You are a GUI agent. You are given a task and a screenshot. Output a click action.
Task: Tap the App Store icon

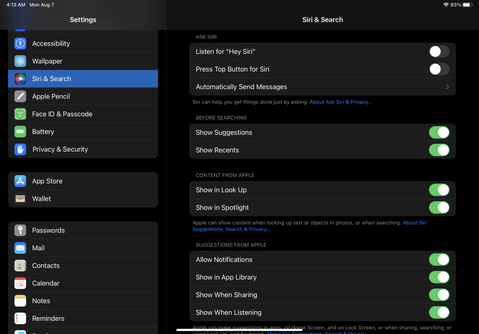(x=20, y=181)
